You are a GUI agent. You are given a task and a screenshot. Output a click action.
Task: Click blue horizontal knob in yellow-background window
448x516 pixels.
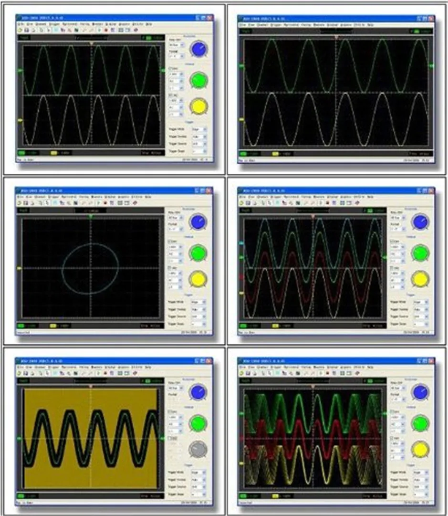[198, 392]
